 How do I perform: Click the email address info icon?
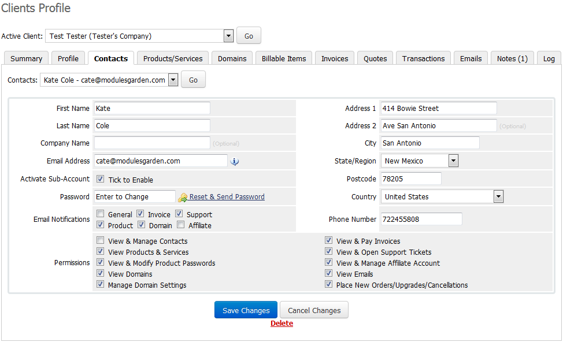click(x=235, y=162)
